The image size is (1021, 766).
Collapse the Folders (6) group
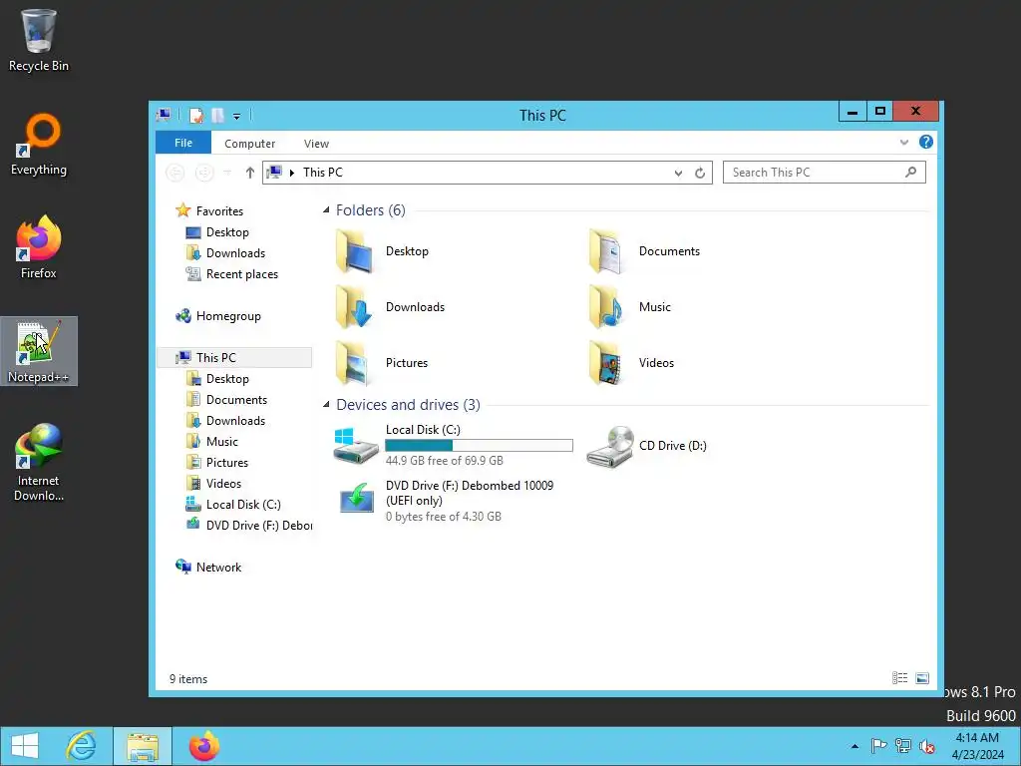(326, 209)
